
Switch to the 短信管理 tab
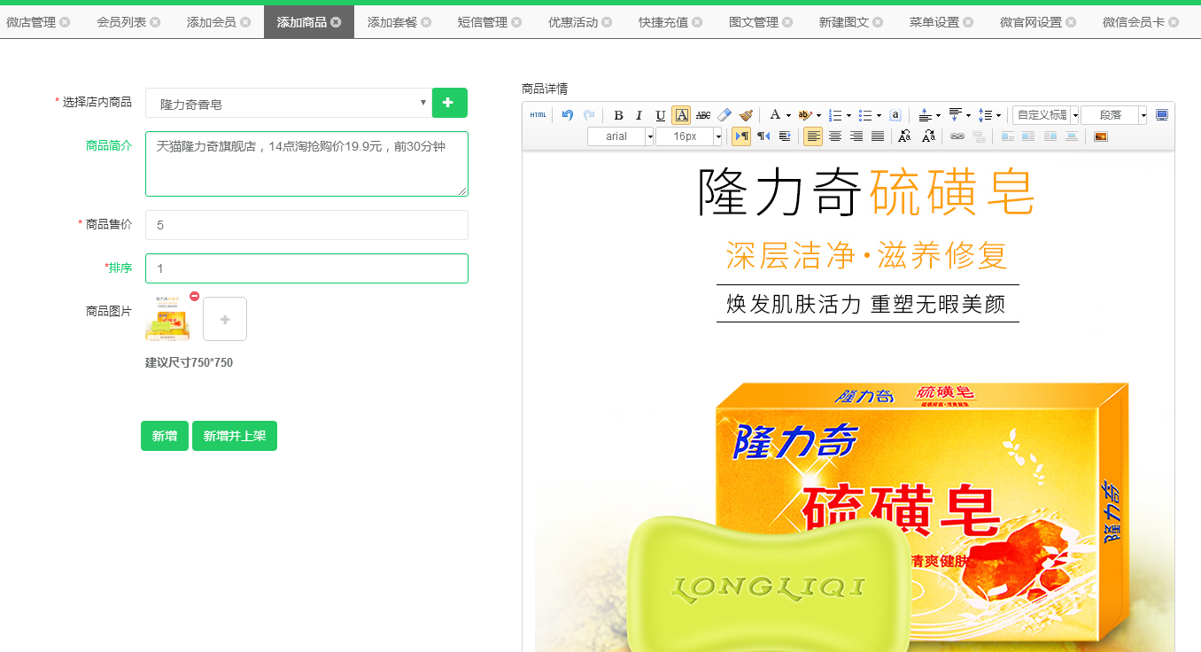(x=483, y=22)
